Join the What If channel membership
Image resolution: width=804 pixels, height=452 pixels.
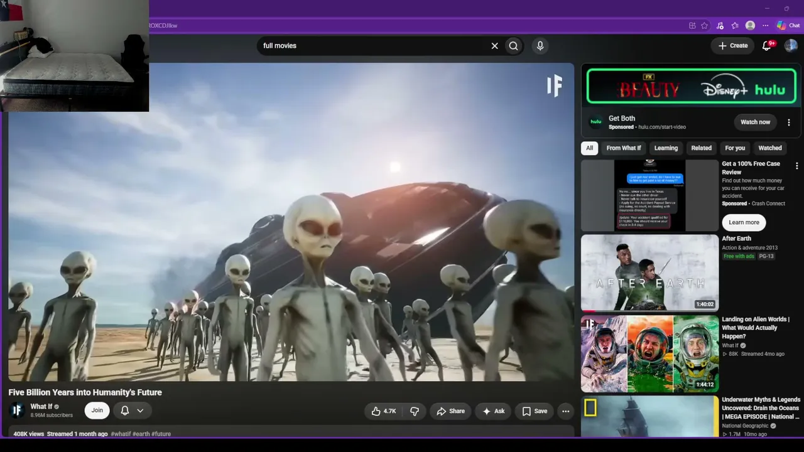point(97,411)
